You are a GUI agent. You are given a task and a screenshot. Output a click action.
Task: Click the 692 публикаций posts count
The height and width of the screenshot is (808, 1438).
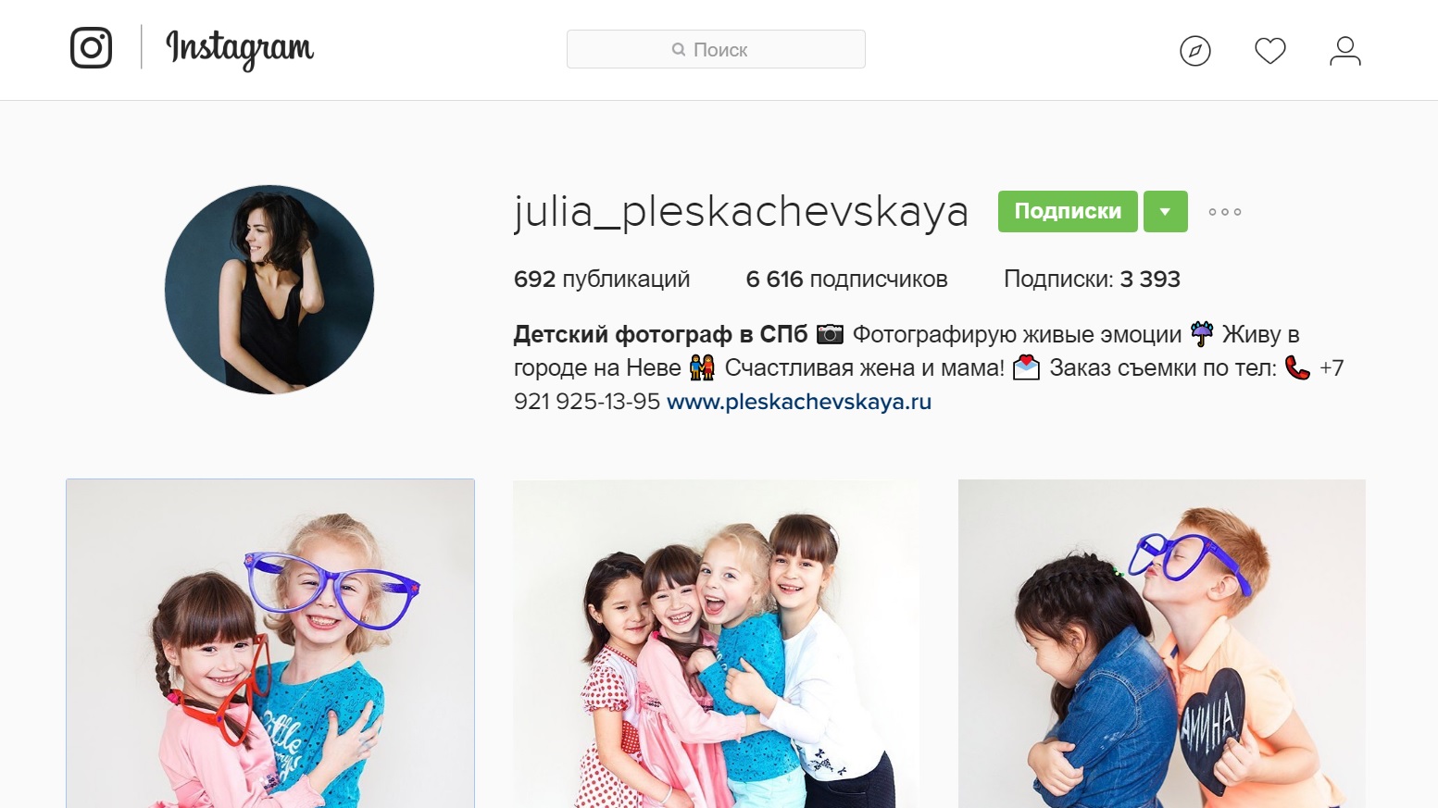(602, 280)
